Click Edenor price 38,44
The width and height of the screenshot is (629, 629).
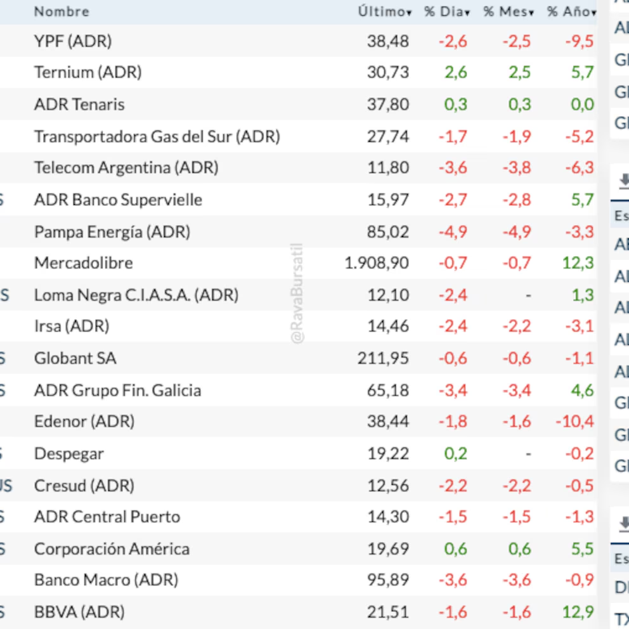click(x=388, y=422)
